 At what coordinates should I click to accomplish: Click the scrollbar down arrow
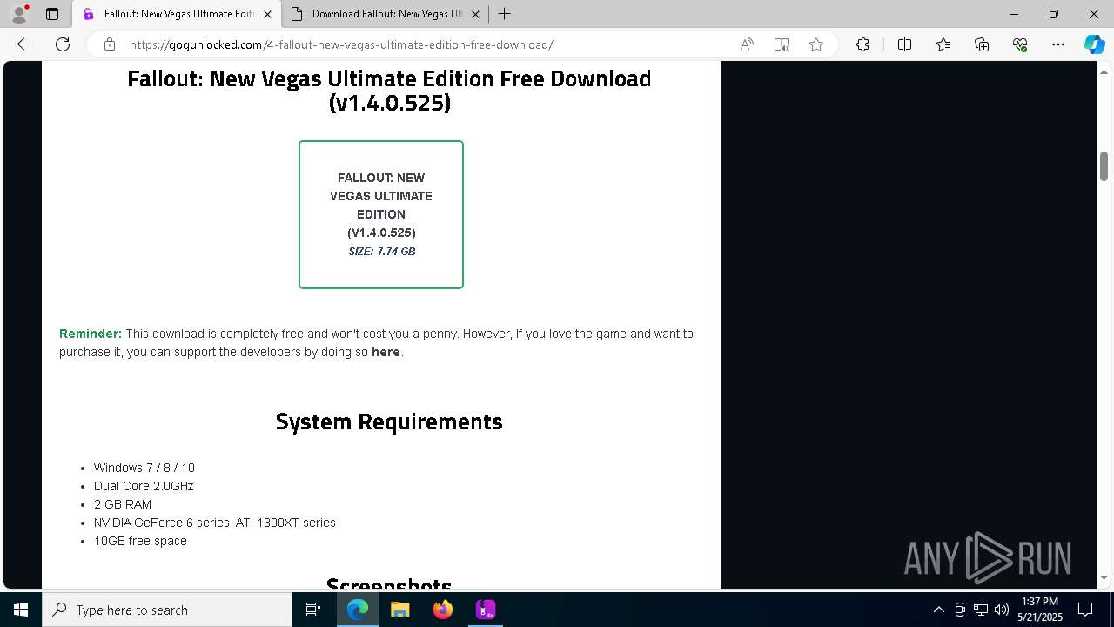(x=1104, y=578)
